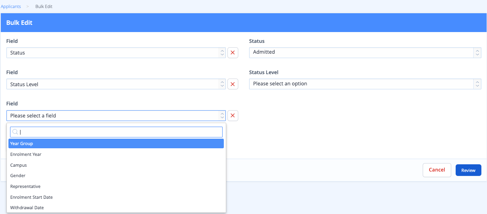Collapse the 'Please select a field' dropdown

116,115
